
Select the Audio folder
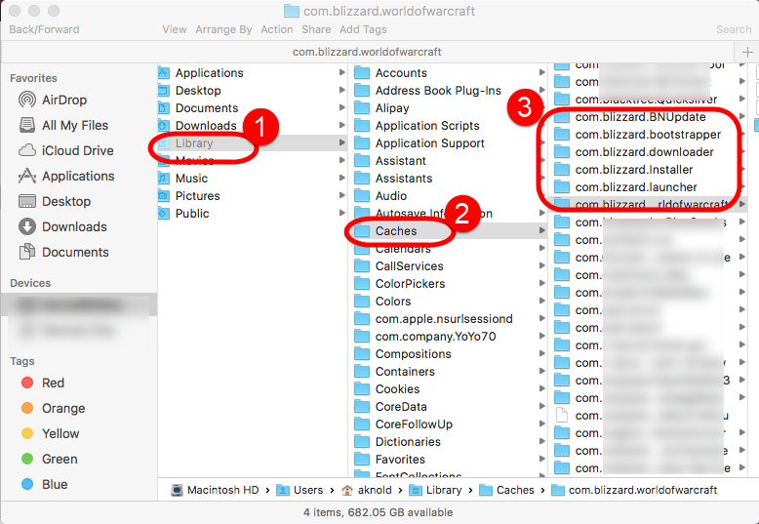tap(449, 196)
